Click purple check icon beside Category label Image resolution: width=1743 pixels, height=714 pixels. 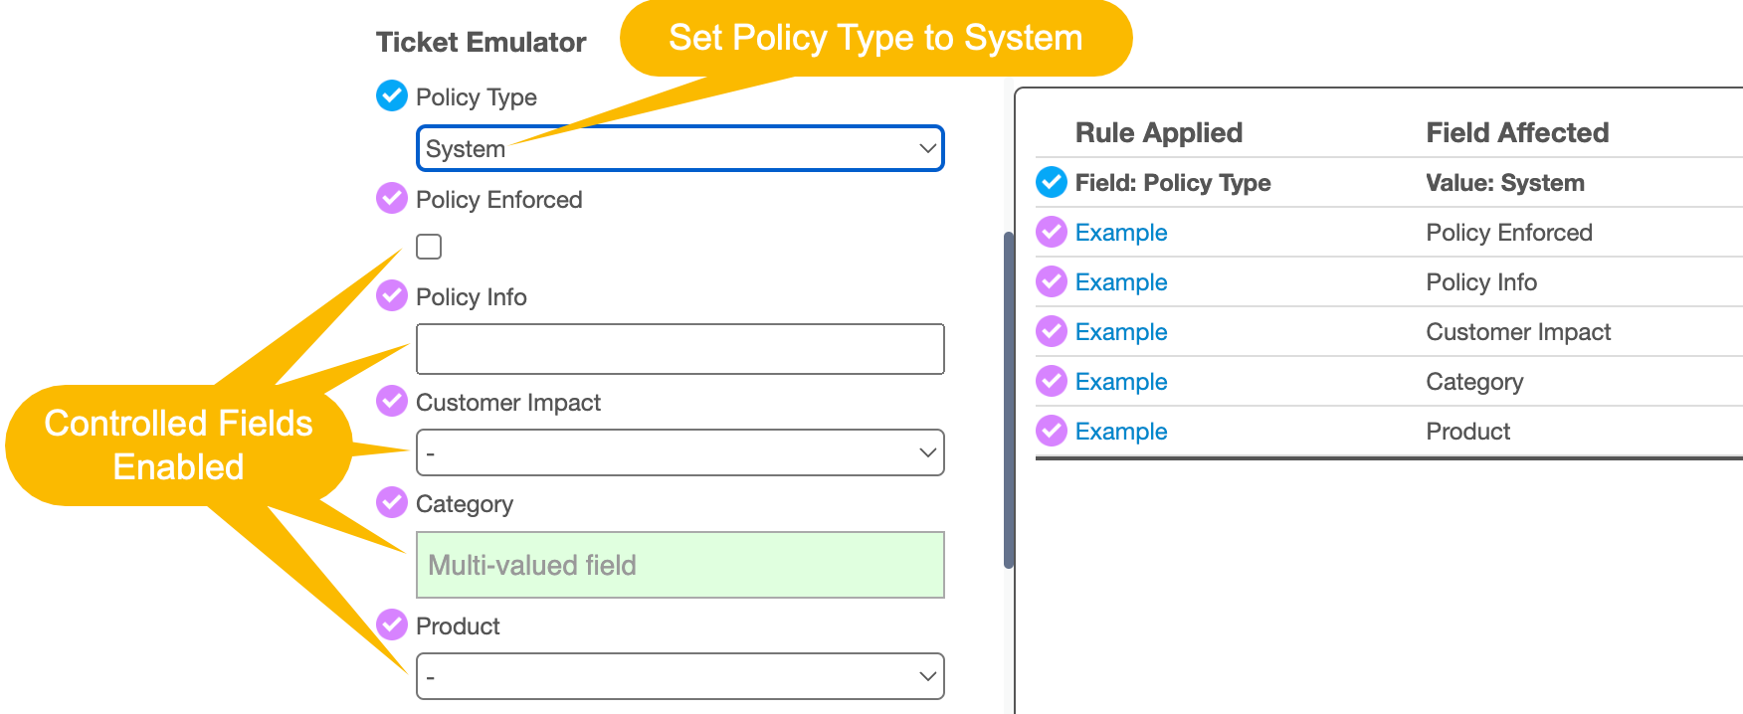(392, 503)
